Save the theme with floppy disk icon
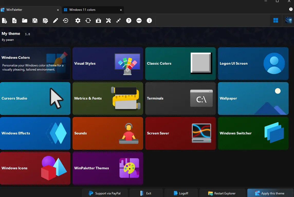The height and width of the screenshot is (197, 294). pyautogui.click(x=35, y=21)
